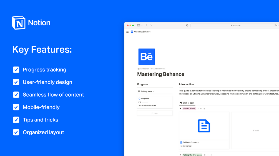Add item with plus next to What's inside
The height and width of the screenshot is (156, 279).
click(204, 109)
